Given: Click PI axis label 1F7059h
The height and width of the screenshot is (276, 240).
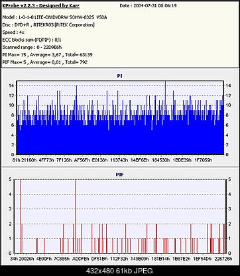Looking at the screenshot, I should click(x=204, y=160).
